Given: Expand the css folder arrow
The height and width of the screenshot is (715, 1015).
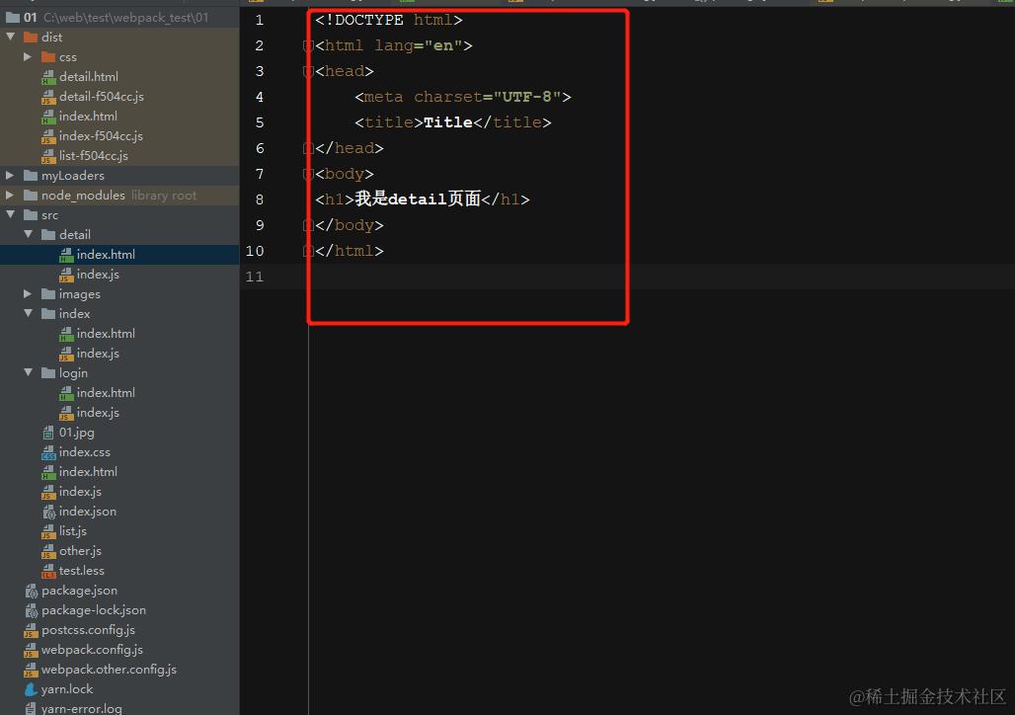Looking at the screenshot, I should coord(28,57).
